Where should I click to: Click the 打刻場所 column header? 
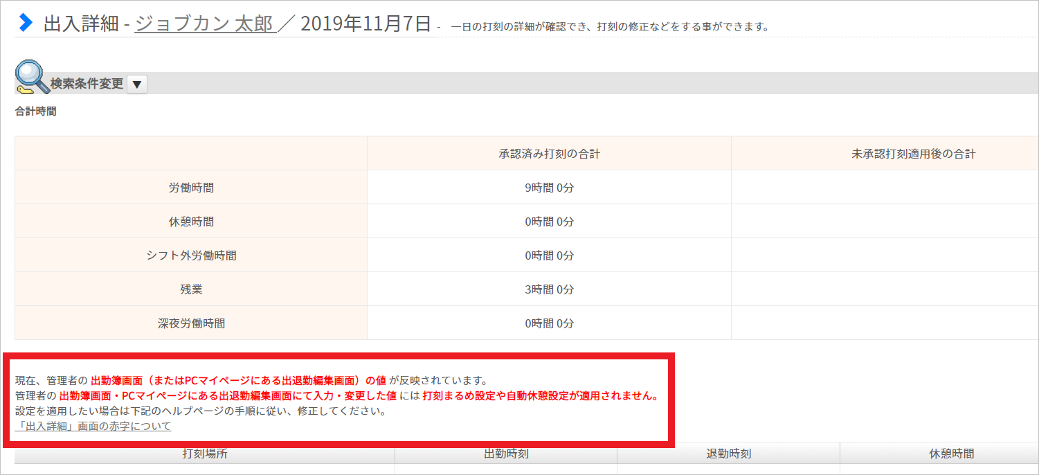click(205, 454)
